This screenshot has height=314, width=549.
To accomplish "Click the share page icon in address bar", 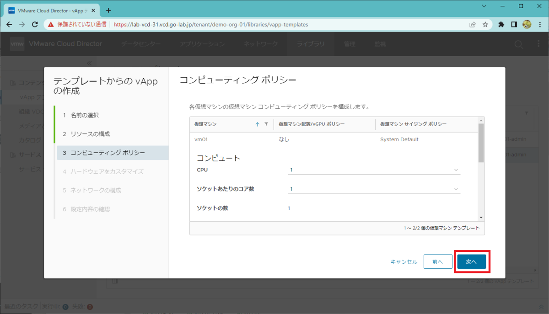I will [472, 25].
